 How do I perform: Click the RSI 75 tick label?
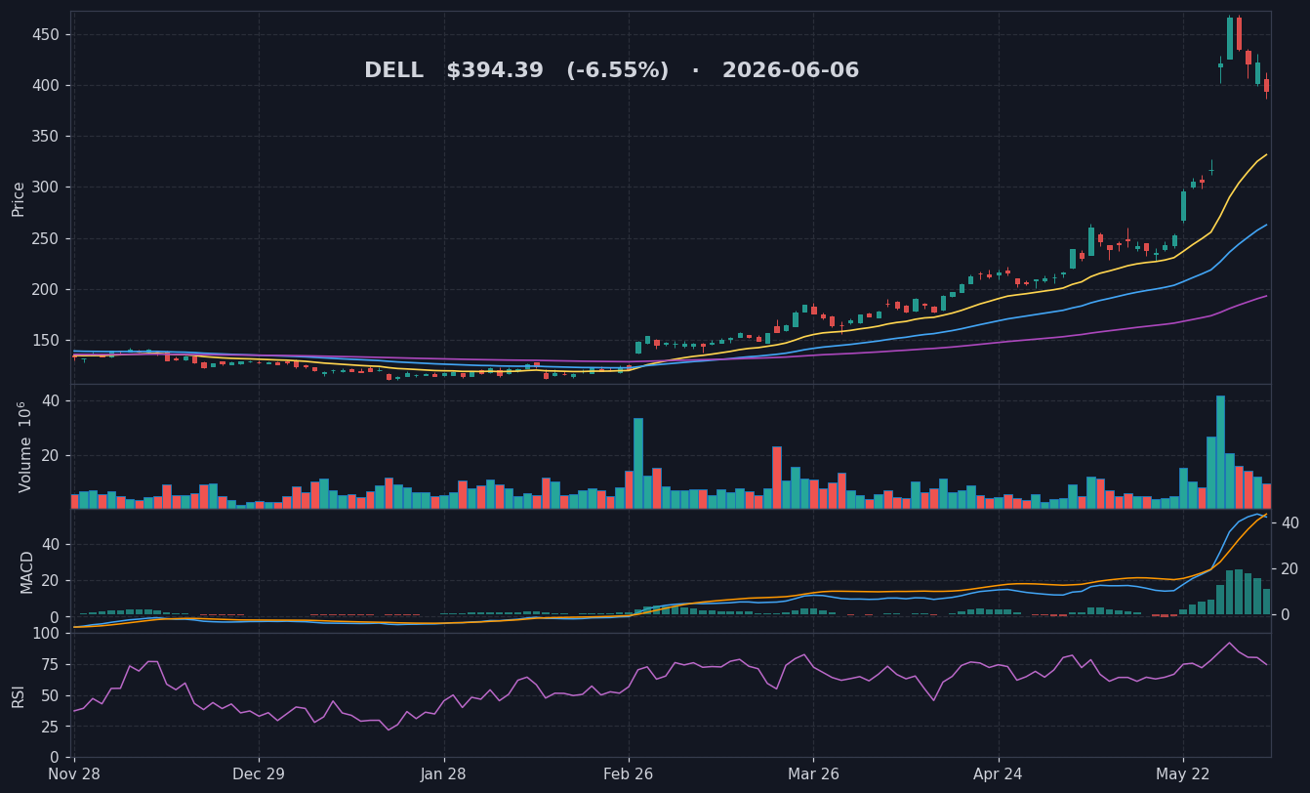[51, 664]
